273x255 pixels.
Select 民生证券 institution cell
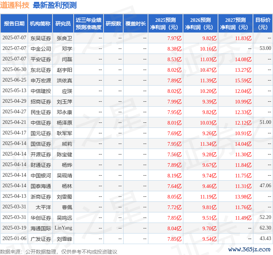pos(41,112)
